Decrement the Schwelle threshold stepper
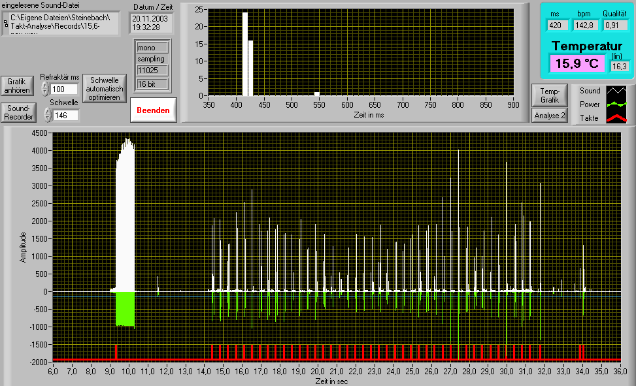 pyautogui.click(x=47, y=118)
